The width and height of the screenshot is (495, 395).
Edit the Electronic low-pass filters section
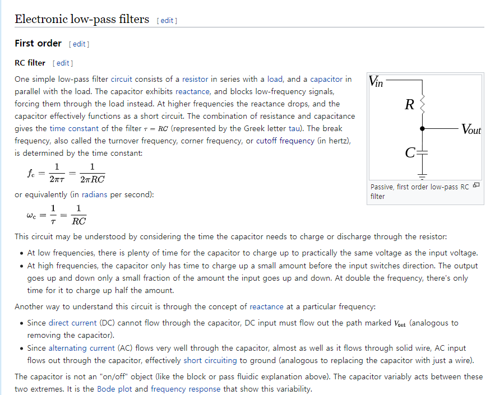click(x=167, y=21)
